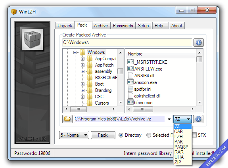This screenshot has height=168, width=228.
Task: Click the ansicon.exe file icon
Action: pyautogui.click(x=130, y=82)
